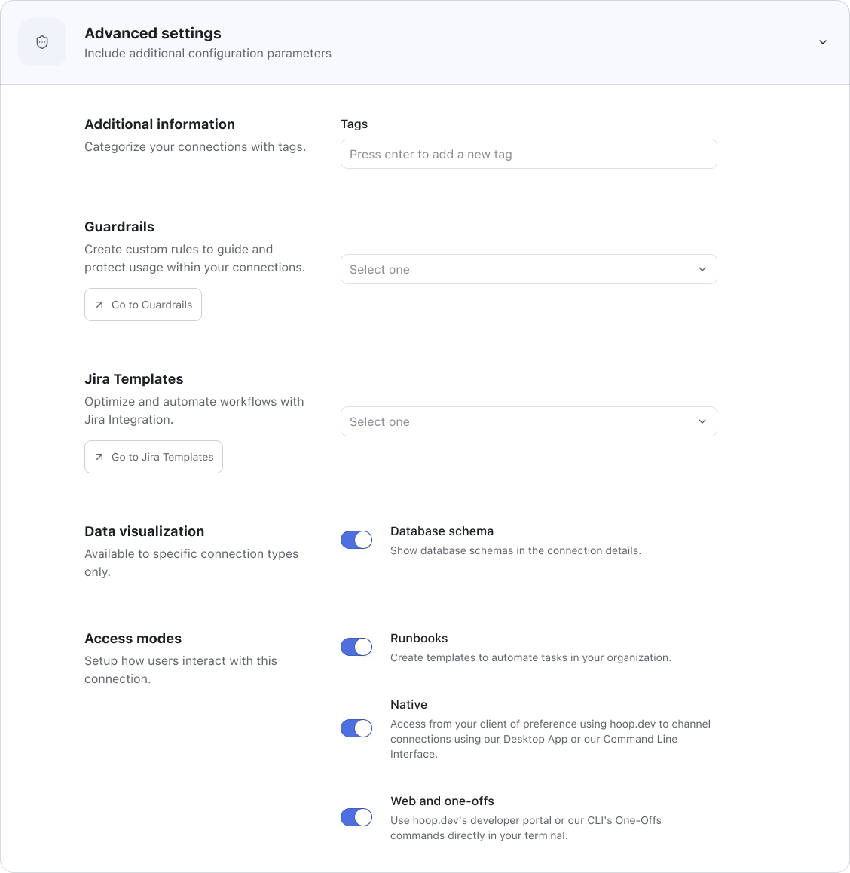
Task: Click the Jira Templates dropdown chevron arrow
Action: (x=702, y=421)
